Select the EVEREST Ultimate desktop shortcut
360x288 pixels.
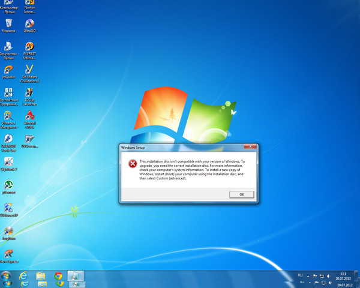pos(29,51)
